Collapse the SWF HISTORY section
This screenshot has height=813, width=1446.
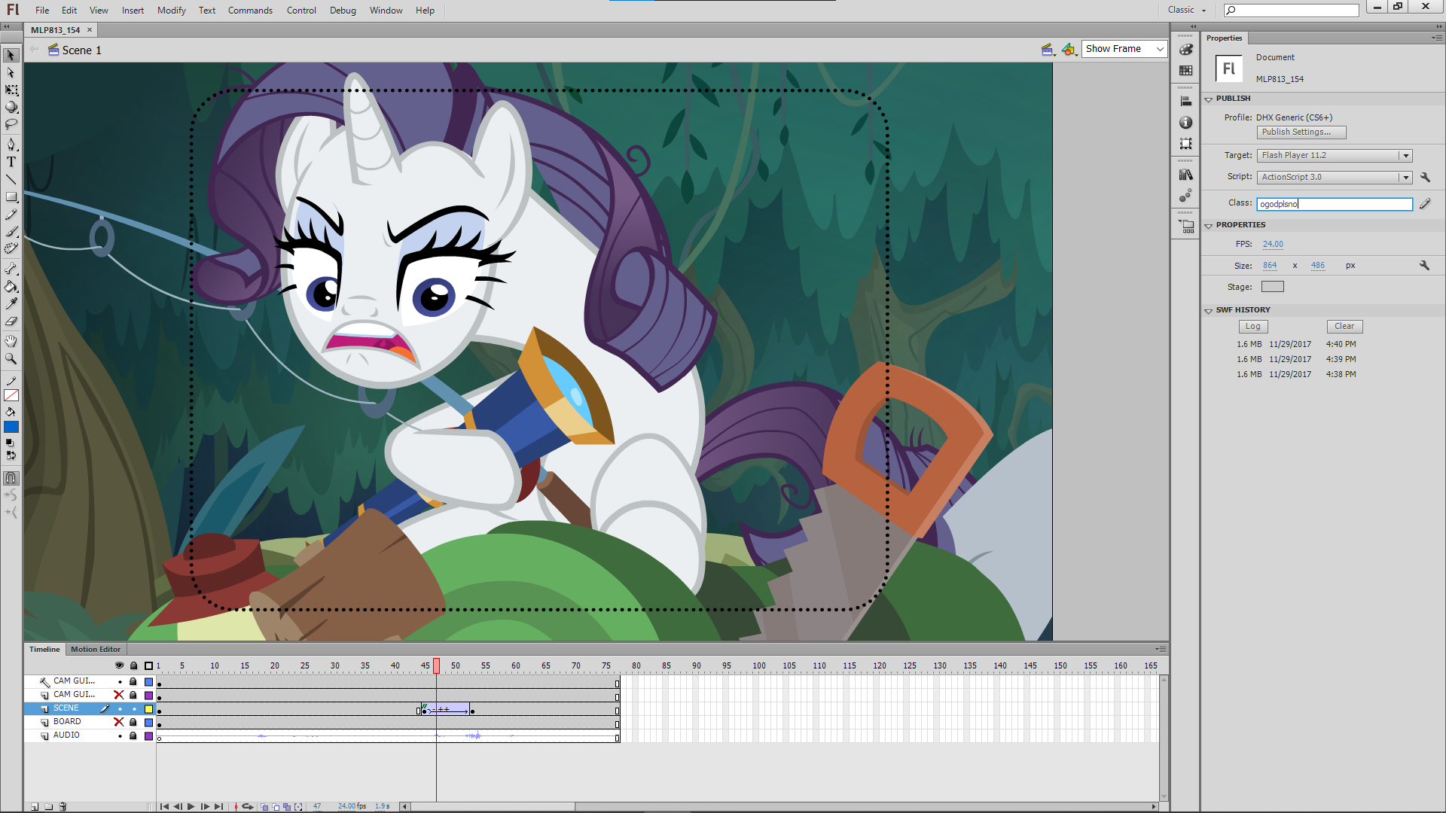tap(1209, 310)
